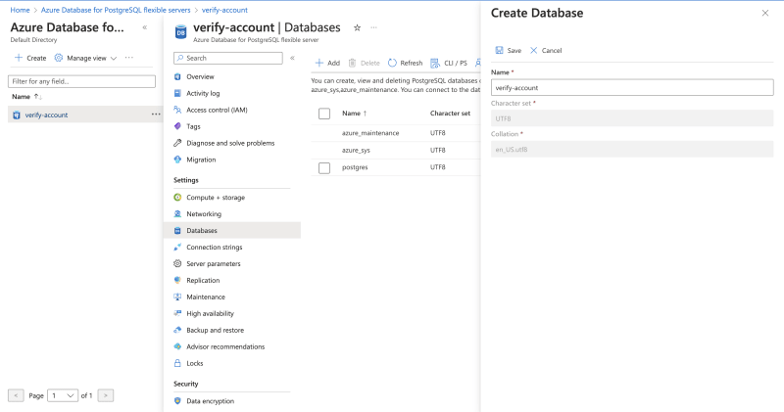Image resolution: width=784 pixels, height=412 pixels.
Task: Click the High availability icon
Action: 177,313
